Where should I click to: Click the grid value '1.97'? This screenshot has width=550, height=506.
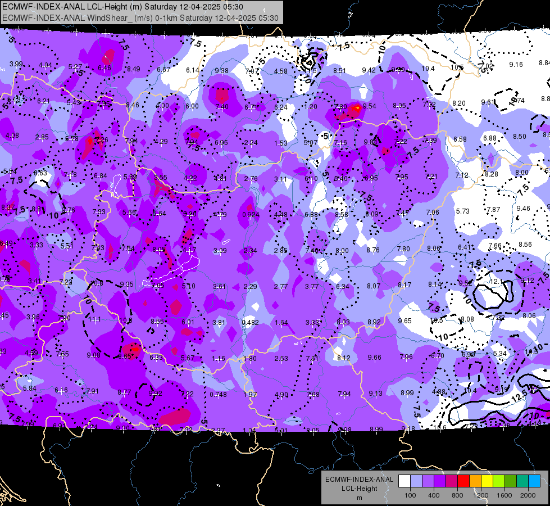tap(251, 394)
